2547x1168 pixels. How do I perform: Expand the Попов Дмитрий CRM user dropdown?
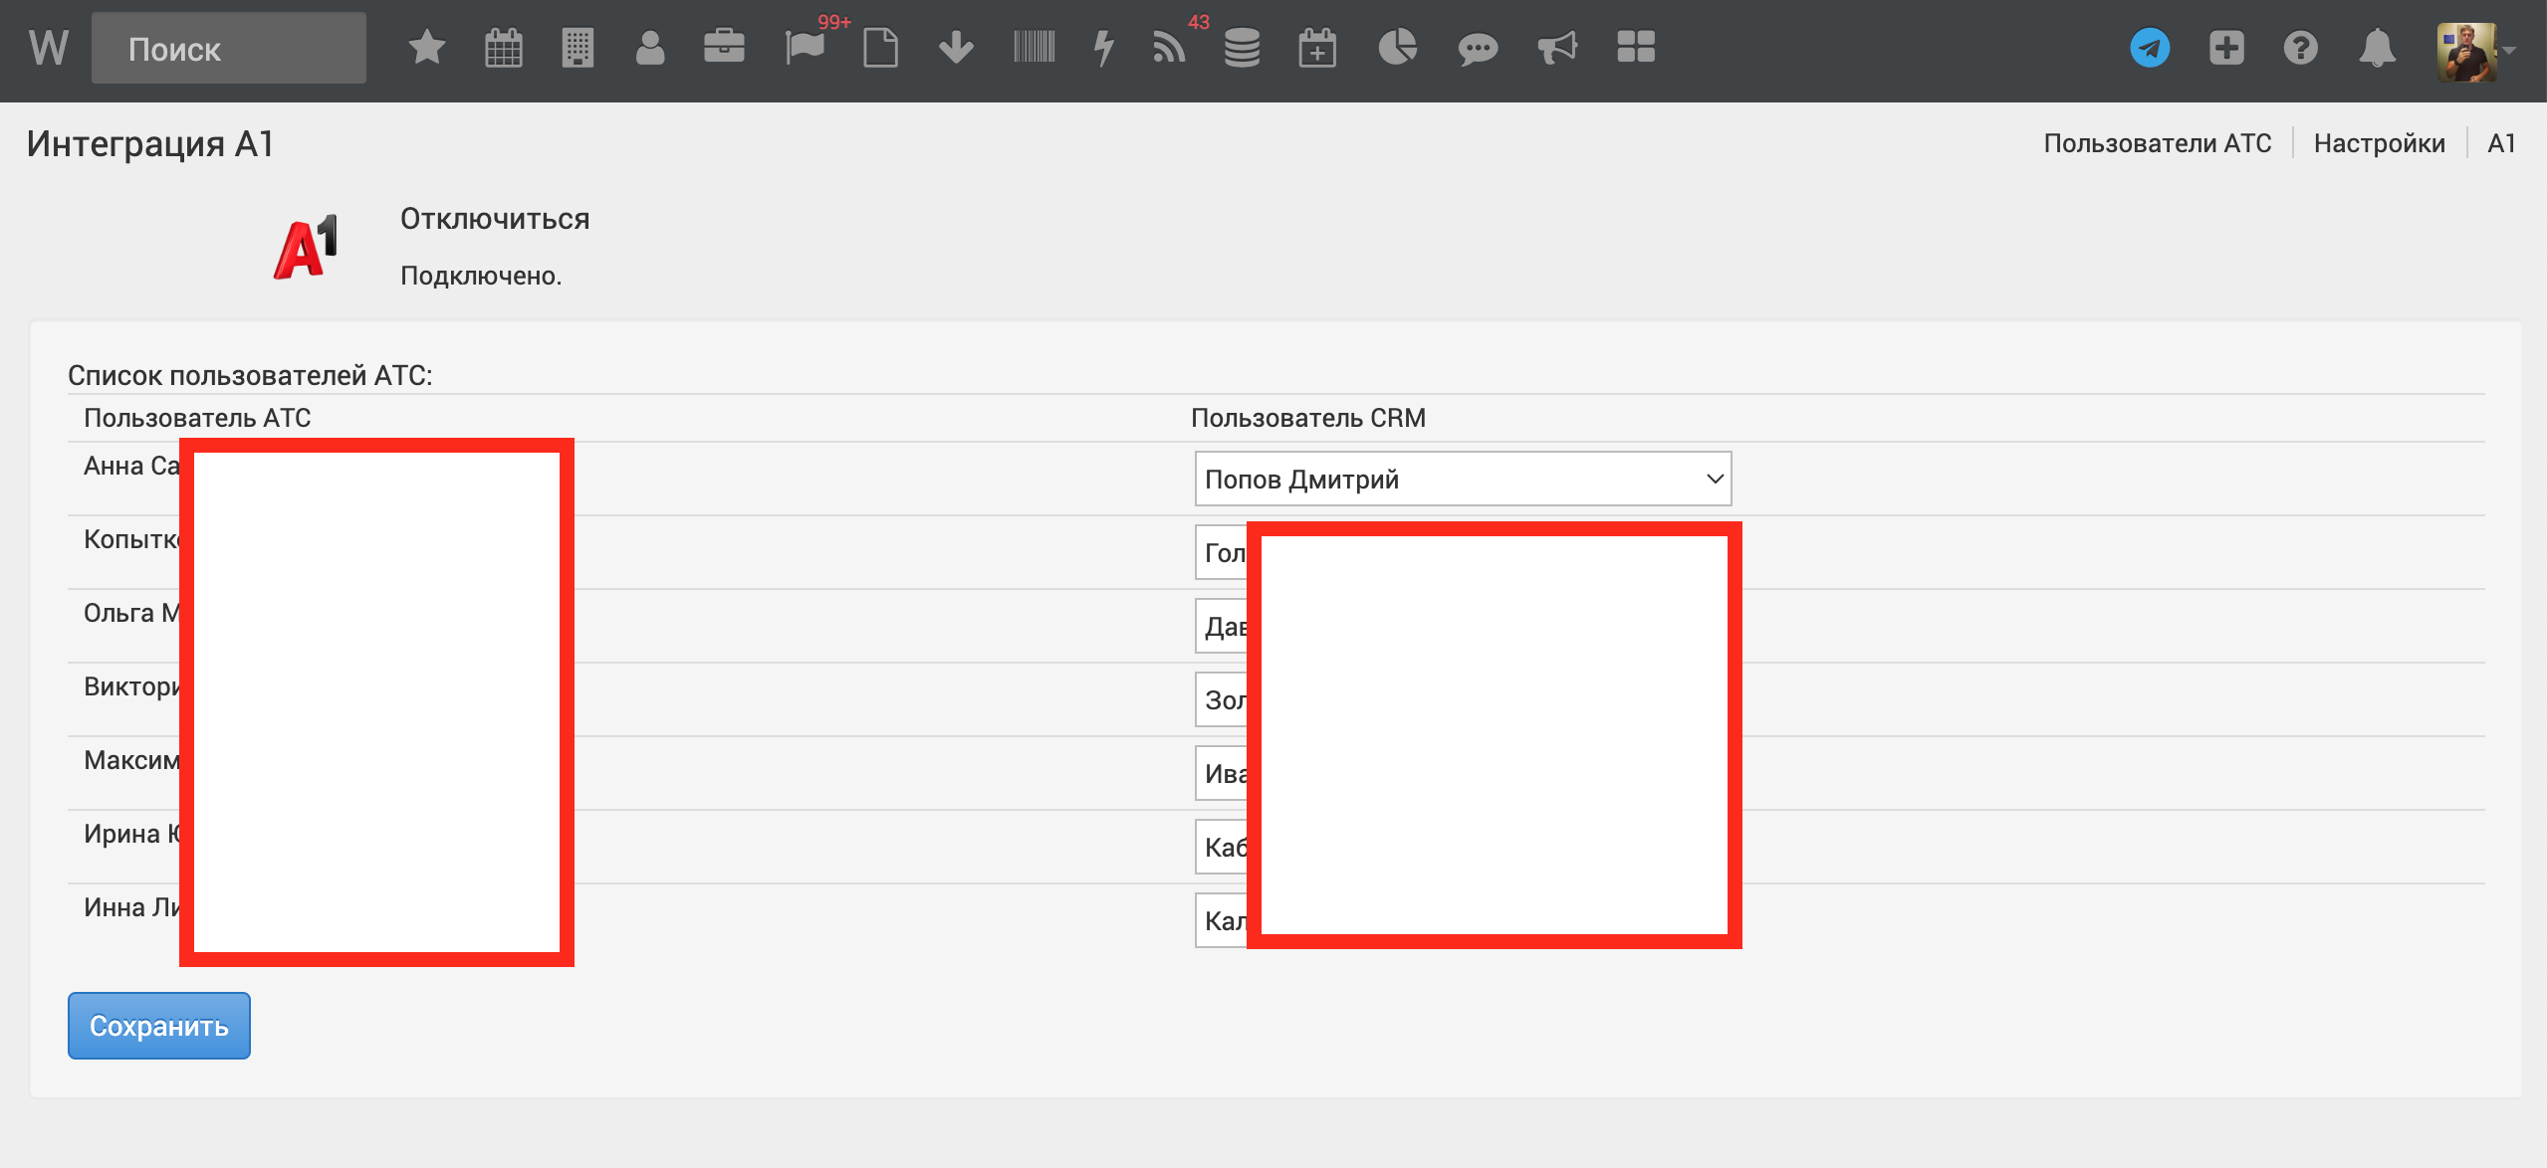tap(1462, 480)
